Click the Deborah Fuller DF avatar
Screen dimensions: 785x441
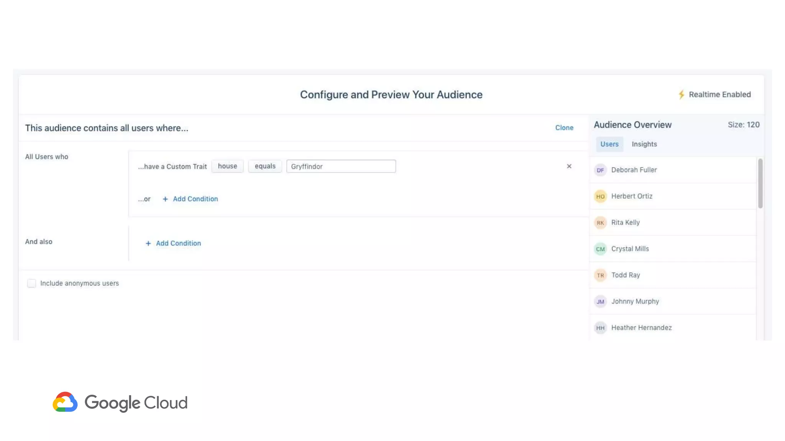[600, 170]
